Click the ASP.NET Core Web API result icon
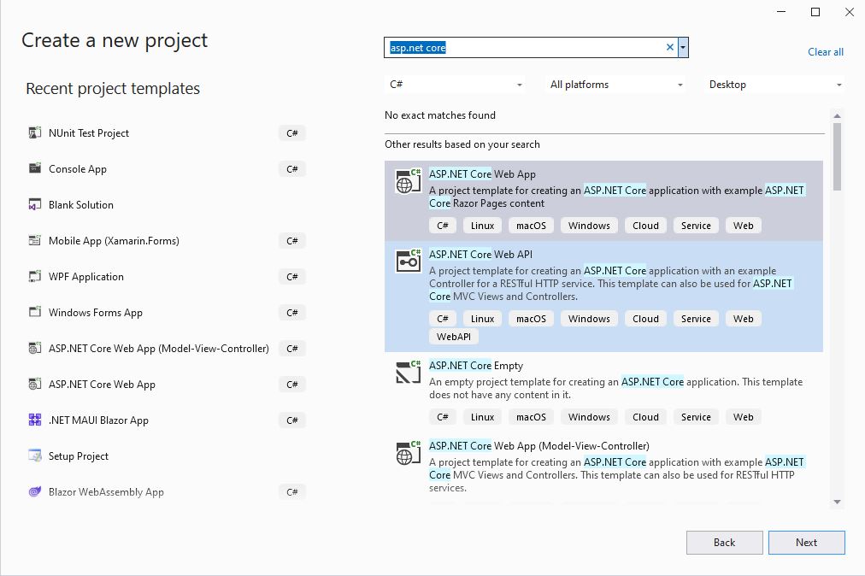Screen dimensions: 865x576 [409, 261]
